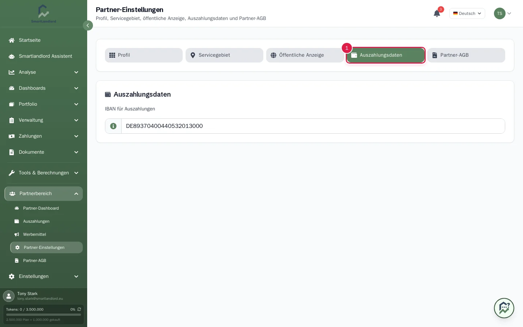
Task: Open the notifications bell icon
Action: pos(437,13)
